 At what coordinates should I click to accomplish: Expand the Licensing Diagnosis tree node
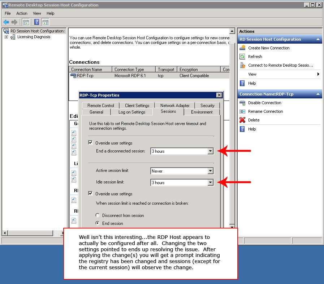point(6,37)
